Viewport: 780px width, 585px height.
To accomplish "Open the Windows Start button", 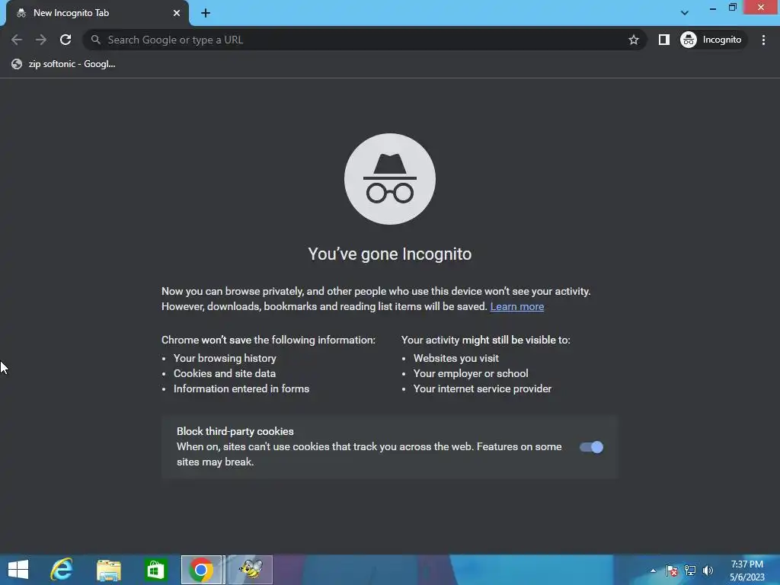I will (x=18, y=570).
